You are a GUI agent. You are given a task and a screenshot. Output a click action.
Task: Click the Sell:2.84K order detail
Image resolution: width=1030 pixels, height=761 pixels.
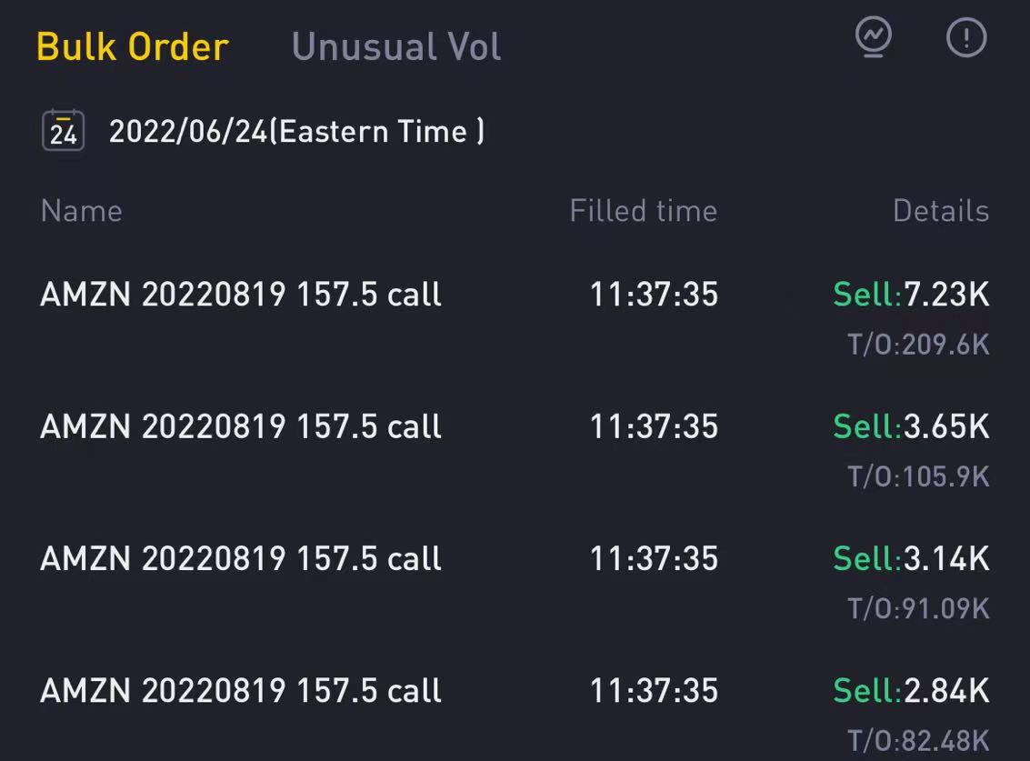click(x=911, y=690)
